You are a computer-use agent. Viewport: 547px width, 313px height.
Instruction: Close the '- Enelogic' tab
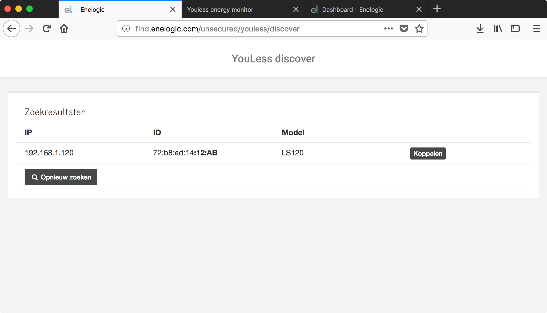click(173, 10)
